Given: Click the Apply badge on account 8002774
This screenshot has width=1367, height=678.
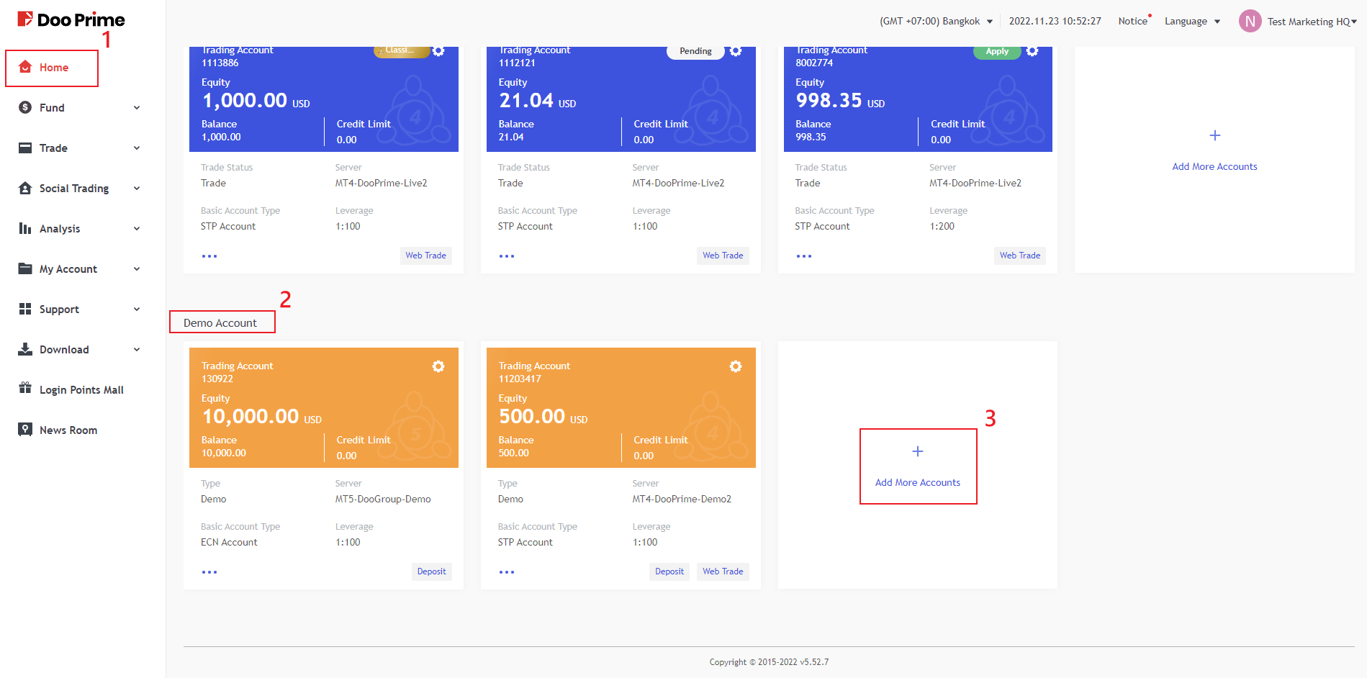Looking at the screenshot, I should (996, 51).
